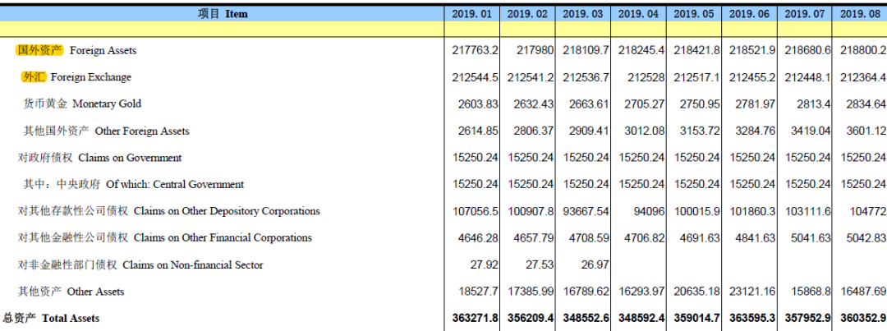Viewport: 887px width, 331px height.
Task: Select the 2019.07 column header
Action: 804,14
